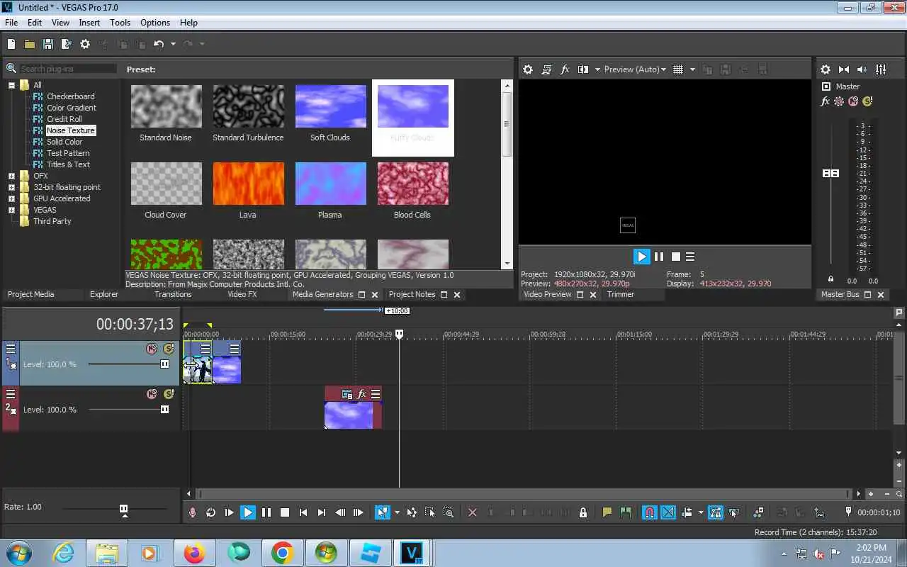Solo video track 1

click(168, 349)
